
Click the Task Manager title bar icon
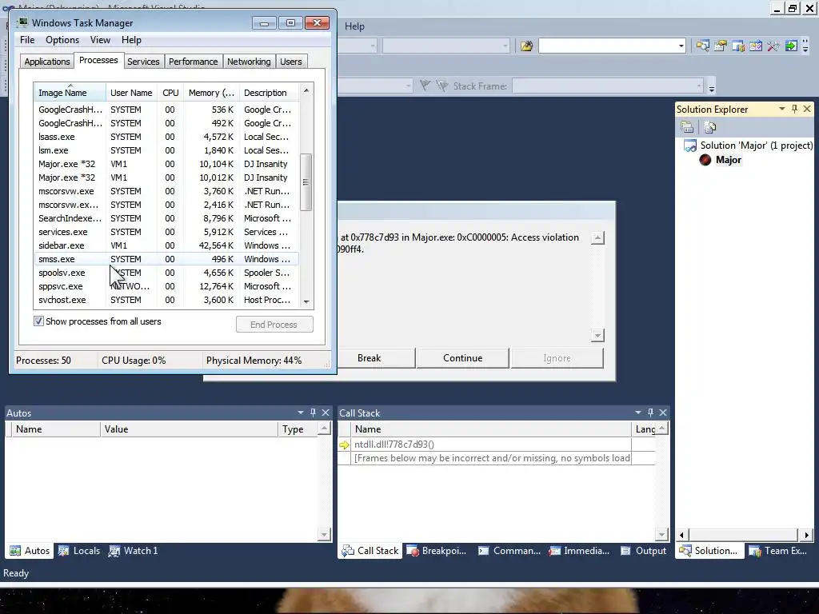[22, 22]
